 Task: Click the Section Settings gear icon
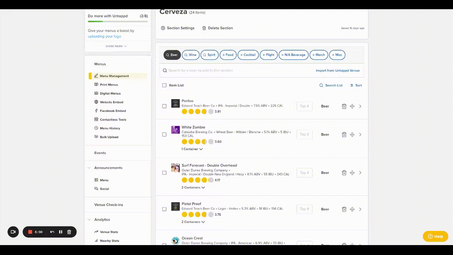(x=163, y=28)
